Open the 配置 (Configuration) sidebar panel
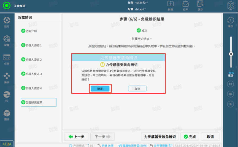The height and width of the screenshot is (147, 238). click(7, 40)
